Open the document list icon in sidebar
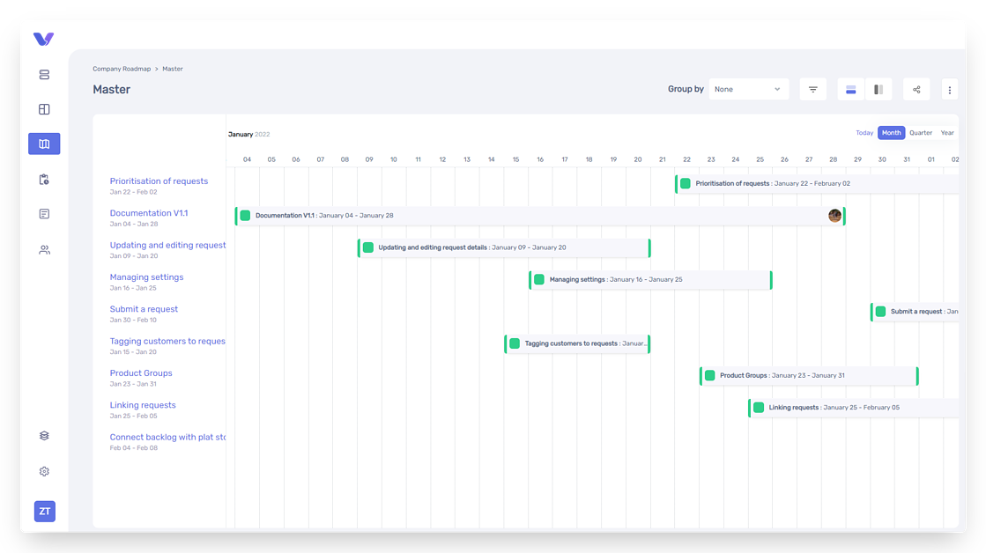 coord(44,214)
